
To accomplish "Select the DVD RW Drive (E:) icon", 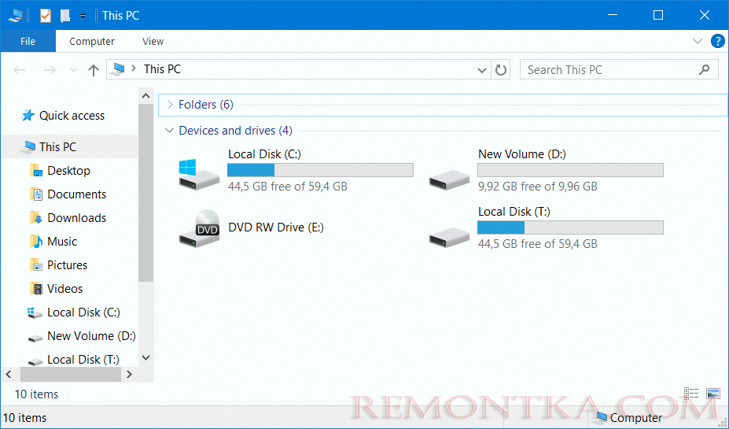I will pos(199,228).
